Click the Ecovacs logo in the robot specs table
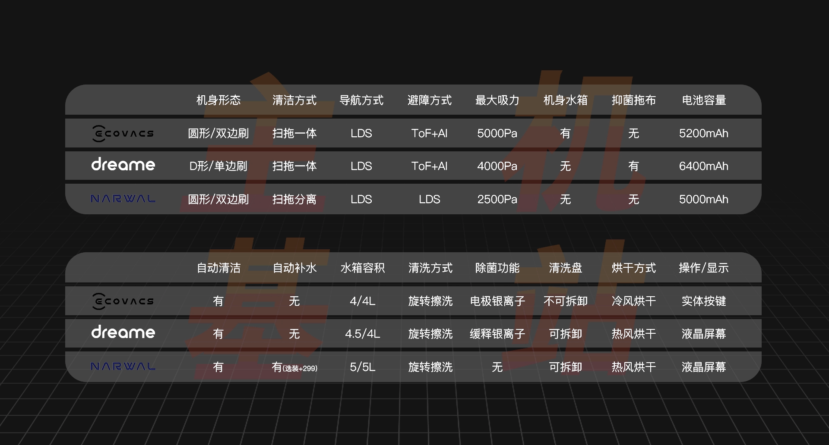 point(123,133)
